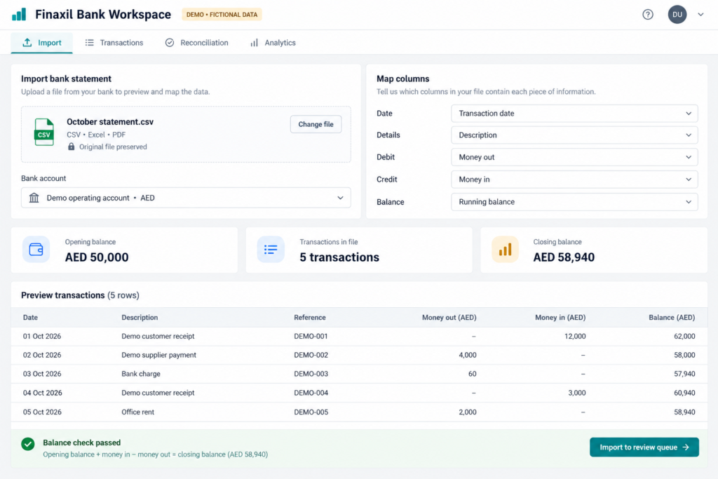Expand the user account menu chevron
The width and height of the screenshot is (718, 479).
point(700,15)
